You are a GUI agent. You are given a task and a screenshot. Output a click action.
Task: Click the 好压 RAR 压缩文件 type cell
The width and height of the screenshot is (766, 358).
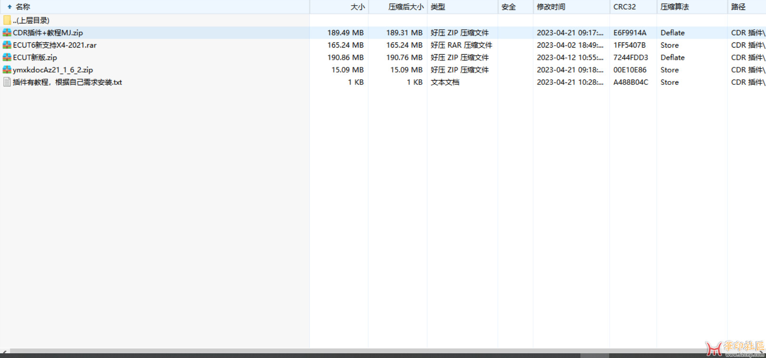click(x=461, y=45)
